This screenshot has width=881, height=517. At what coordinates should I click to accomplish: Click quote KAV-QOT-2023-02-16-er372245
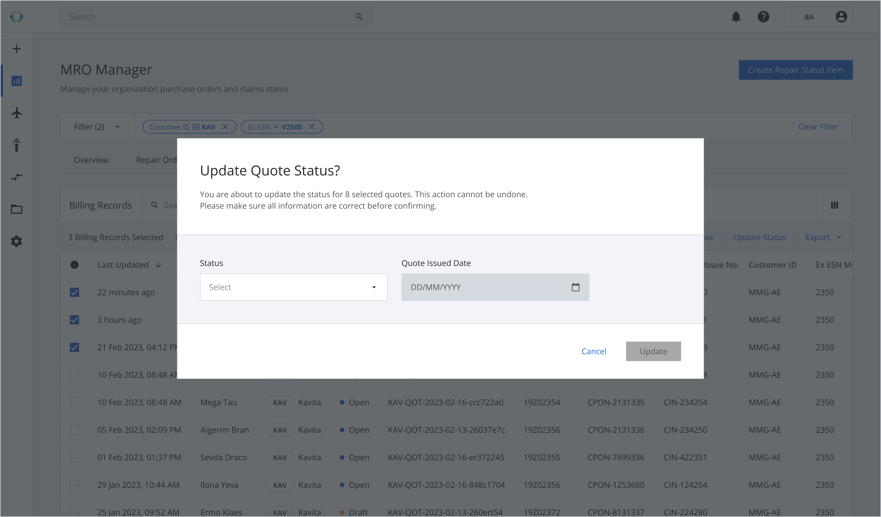tap(446, 458)
